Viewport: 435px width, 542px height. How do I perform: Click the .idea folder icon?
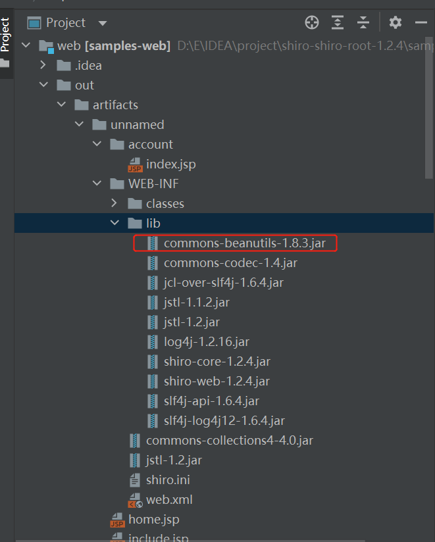[64, 65]
